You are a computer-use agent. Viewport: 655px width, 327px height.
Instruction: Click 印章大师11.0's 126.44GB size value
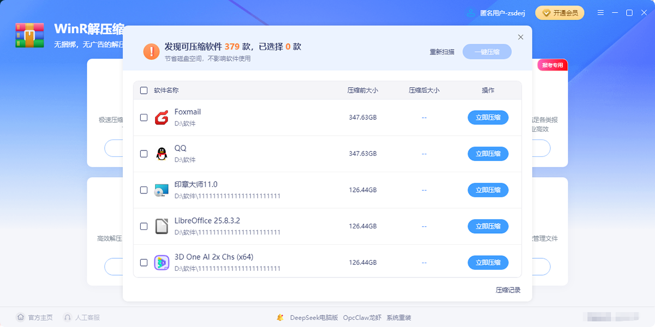pos(363,190)
